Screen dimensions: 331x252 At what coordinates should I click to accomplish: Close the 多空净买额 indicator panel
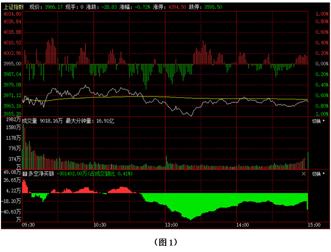[304, 174]
